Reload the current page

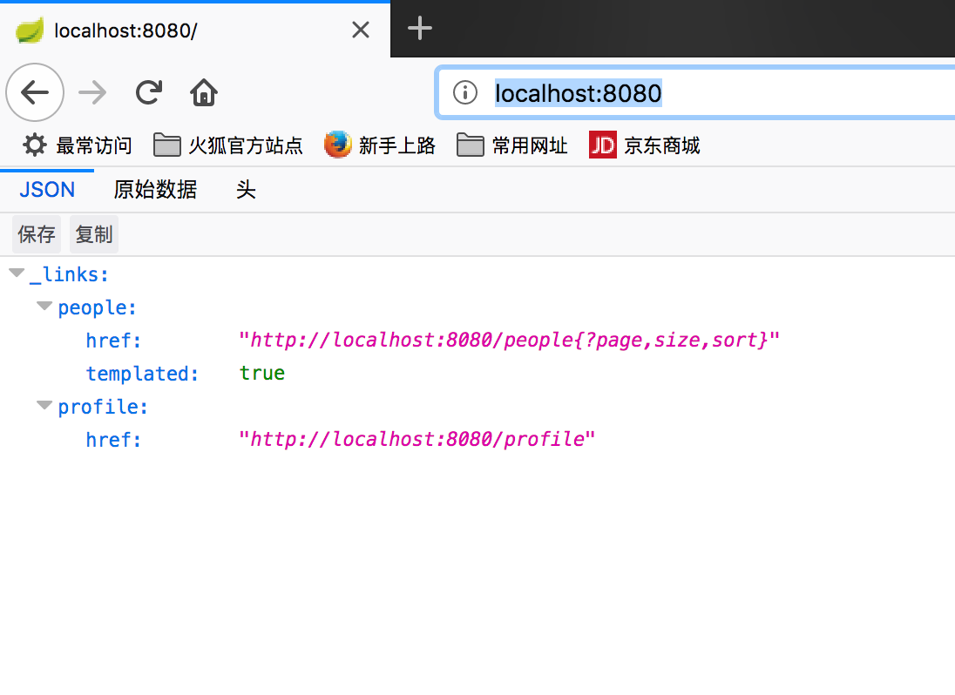pyautogui.click(x=149, y=92)
